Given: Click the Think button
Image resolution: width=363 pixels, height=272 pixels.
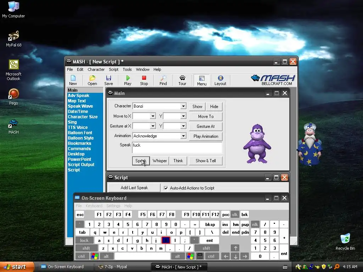Looking at the screenshot, I should [x=178, y=161].
